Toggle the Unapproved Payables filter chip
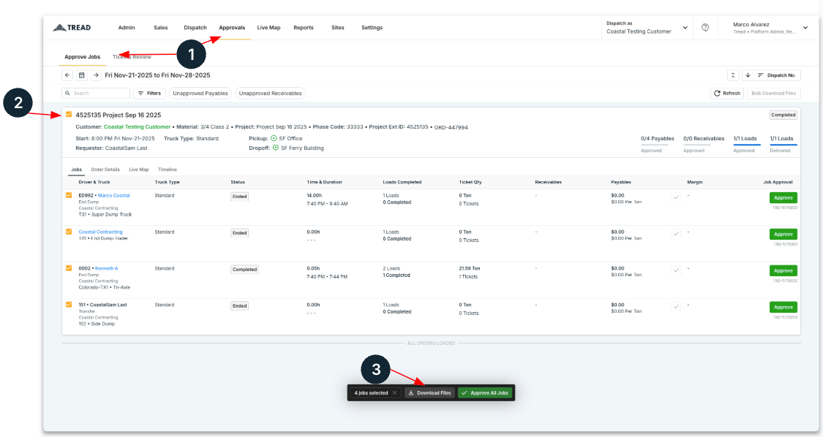This screenshot has width=823, height=437. pos(200,94)
